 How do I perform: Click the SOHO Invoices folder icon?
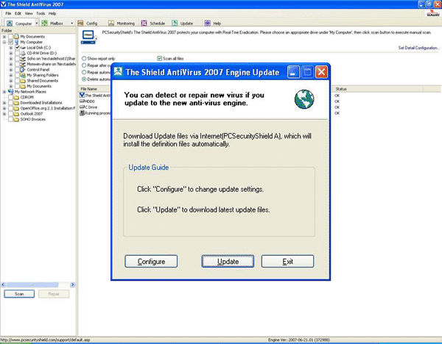pyautogui.click(x=17, y=119)
